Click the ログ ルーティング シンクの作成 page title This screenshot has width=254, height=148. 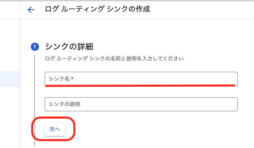pyautogui.click(x=97, y=9)
